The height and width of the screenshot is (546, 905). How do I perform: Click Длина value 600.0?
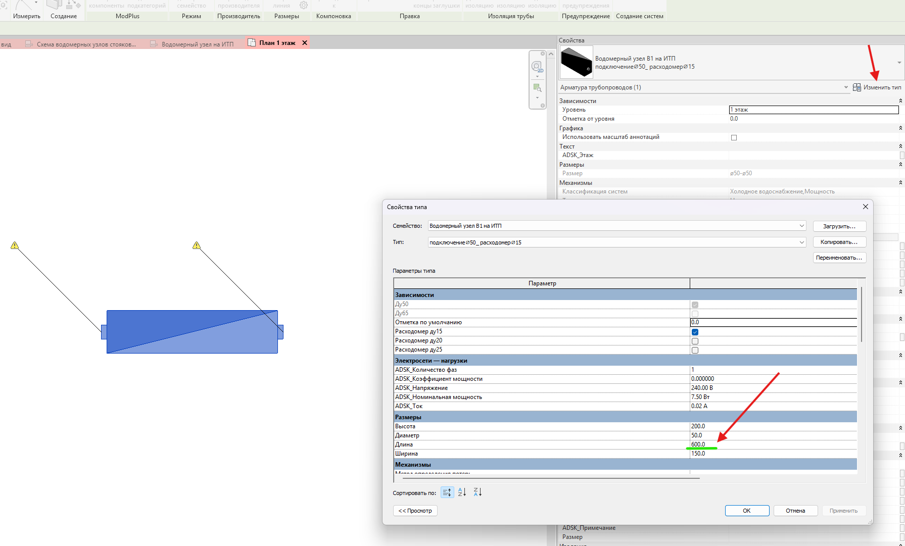698,444
